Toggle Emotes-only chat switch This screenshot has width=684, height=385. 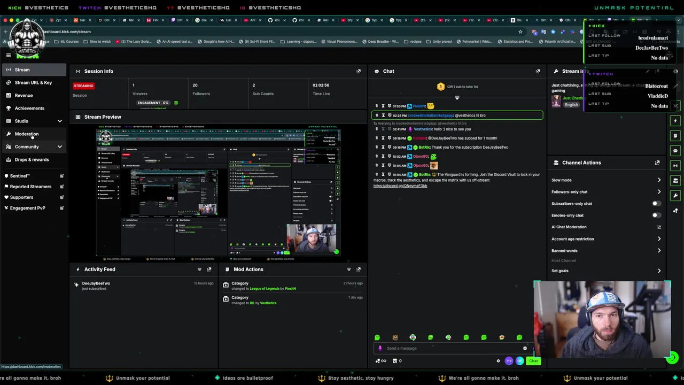point(656,215)
